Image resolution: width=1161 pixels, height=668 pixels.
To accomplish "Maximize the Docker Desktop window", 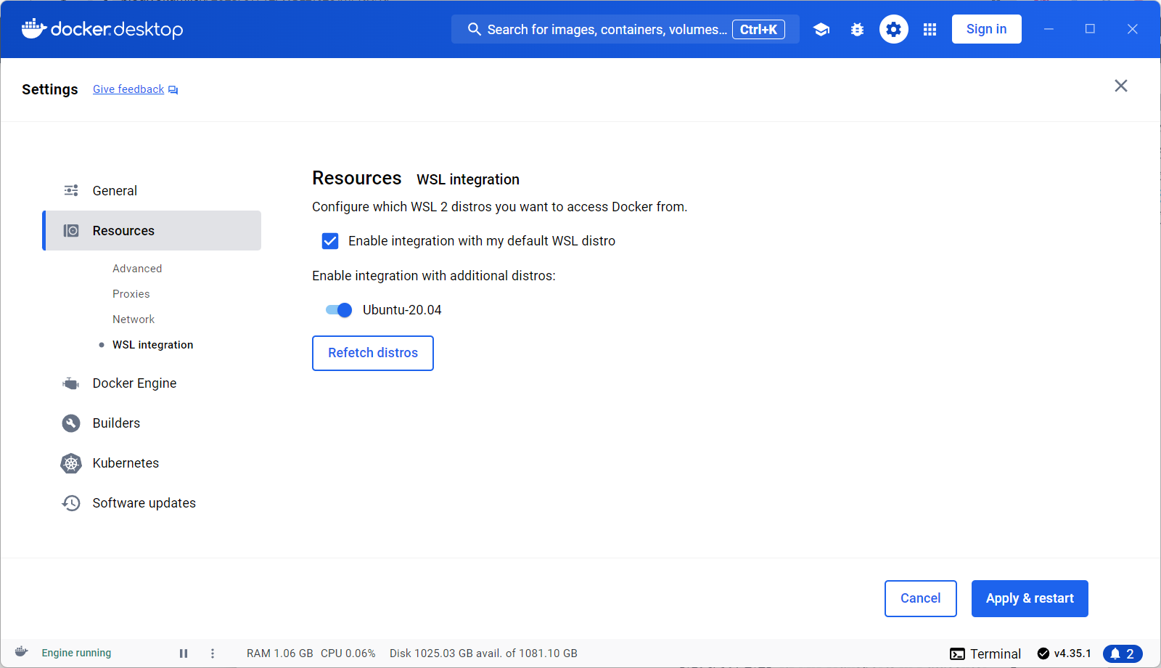I will coord(1090,29).
